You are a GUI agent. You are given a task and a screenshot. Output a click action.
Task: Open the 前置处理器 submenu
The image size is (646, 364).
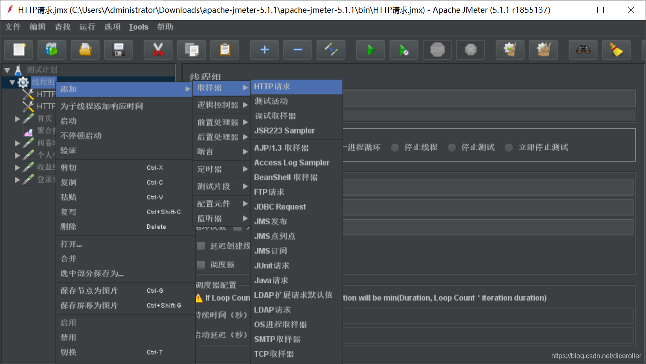(222, 122)
